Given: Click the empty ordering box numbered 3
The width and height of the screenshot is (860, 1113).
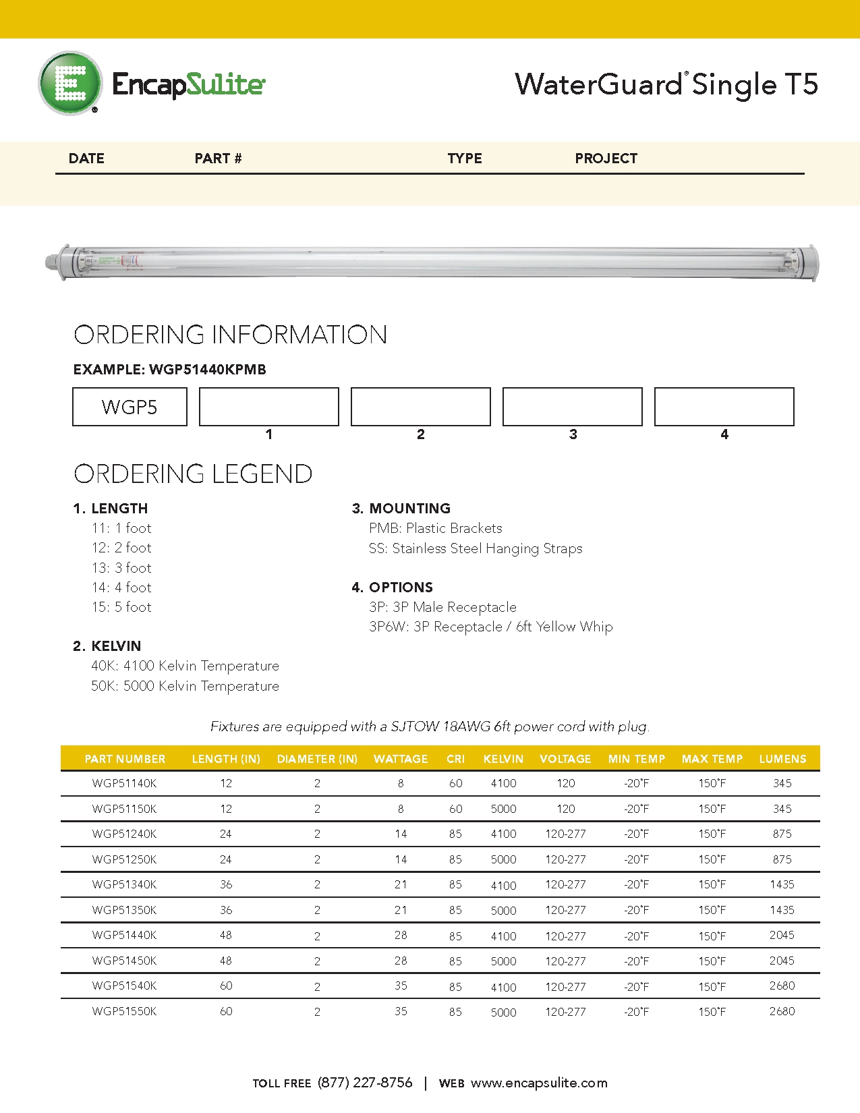Looking at the screenshot, I should coord(573,407).
